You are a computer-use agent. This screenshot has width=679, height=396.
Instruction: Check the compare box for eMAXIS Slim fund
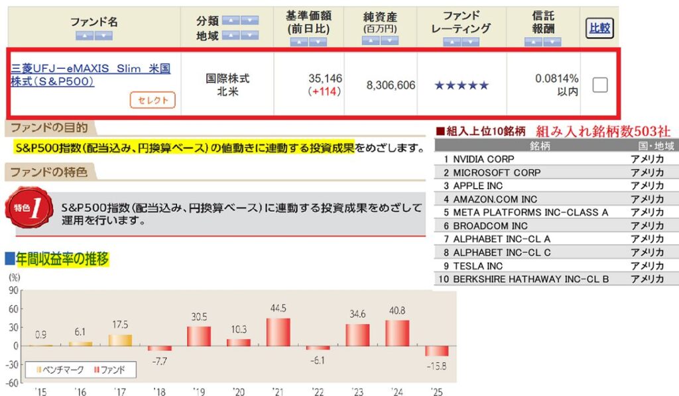(599, 85)
